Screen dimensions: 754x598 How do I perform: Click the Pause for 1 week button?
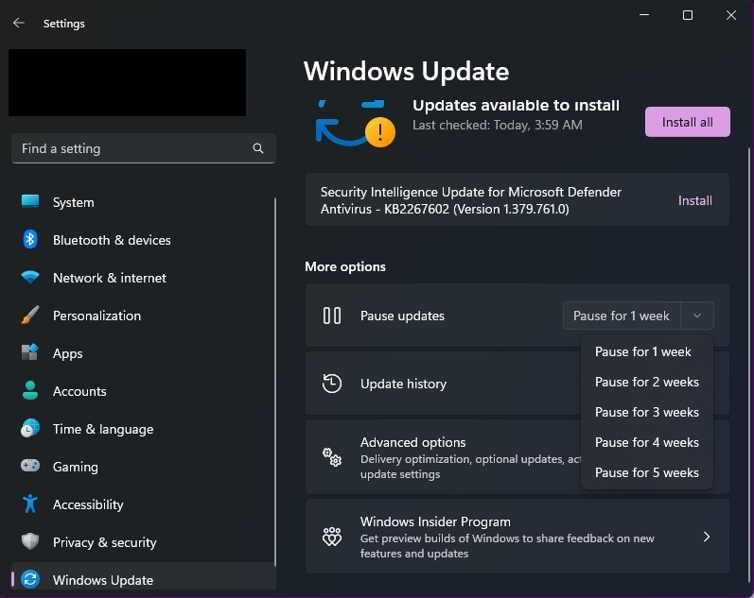622,316
